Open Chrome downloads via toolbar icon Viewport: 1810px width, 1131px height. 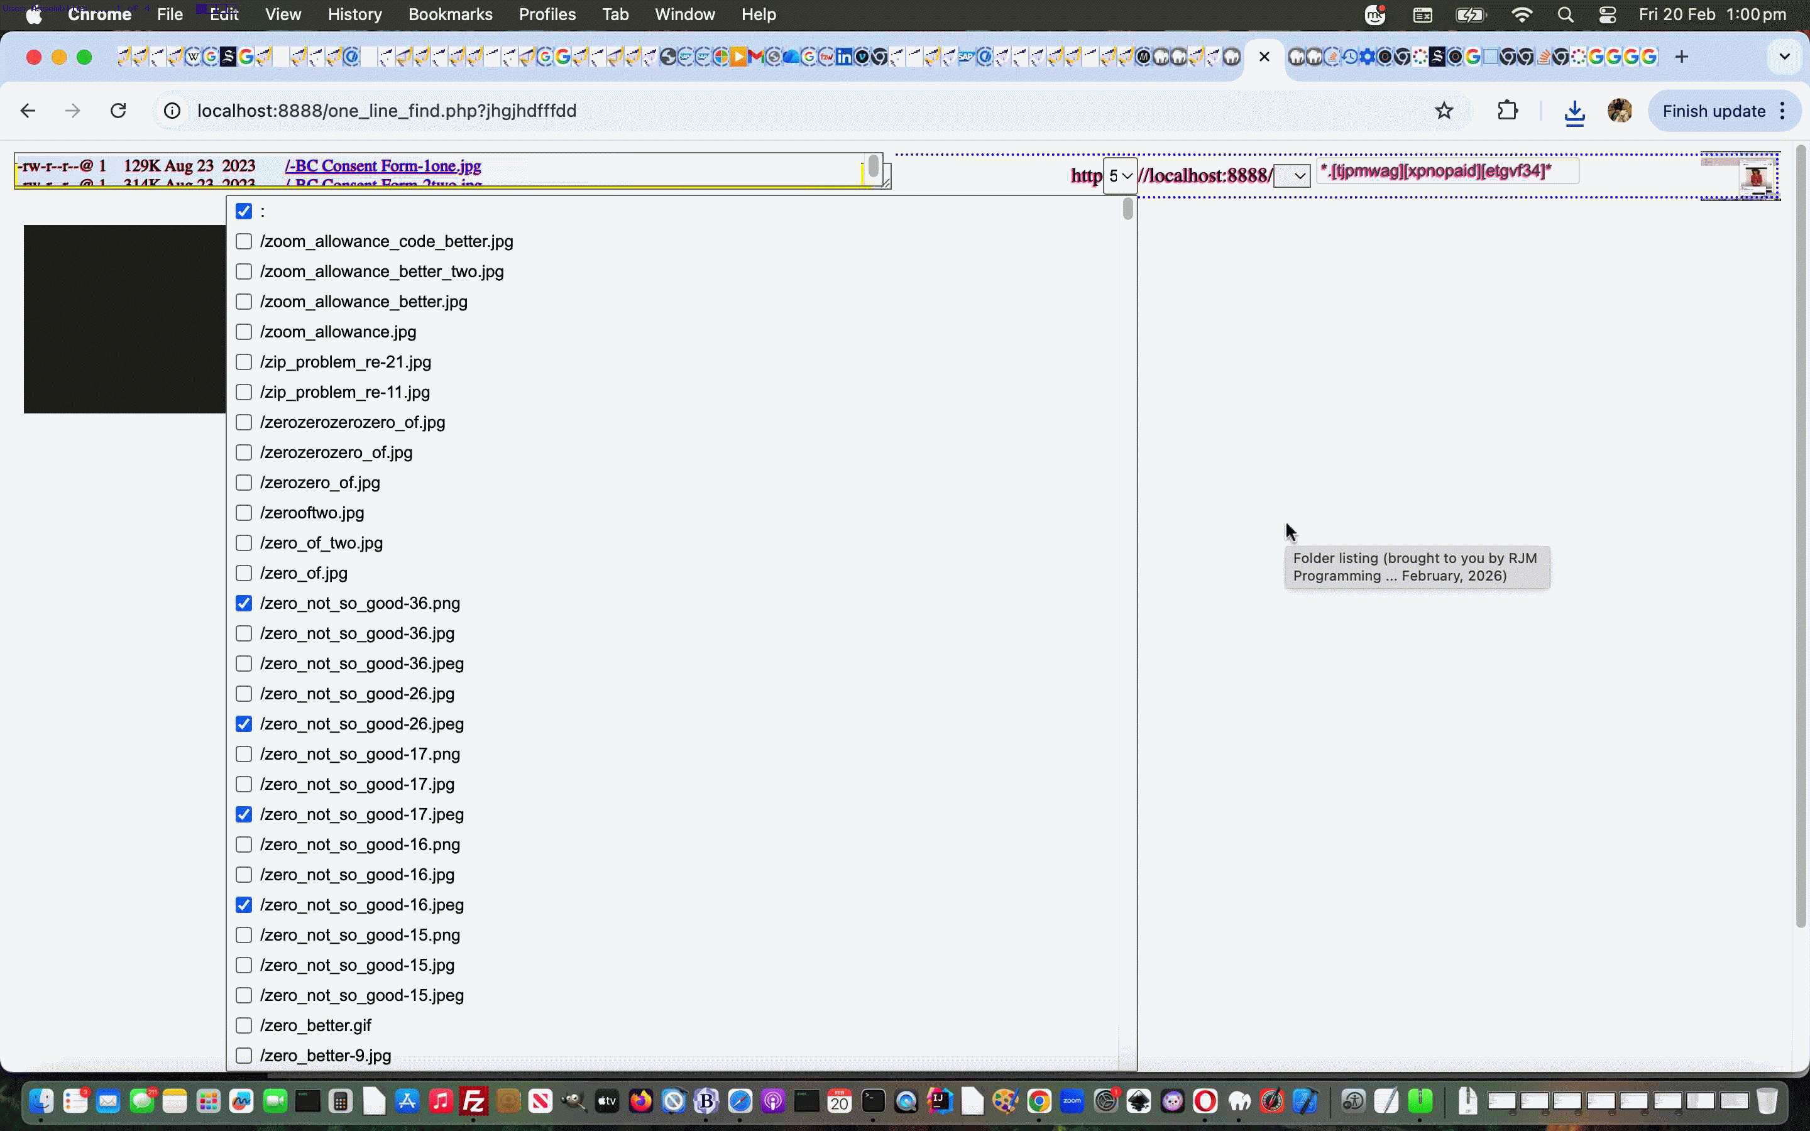[x=1574, y=111]
